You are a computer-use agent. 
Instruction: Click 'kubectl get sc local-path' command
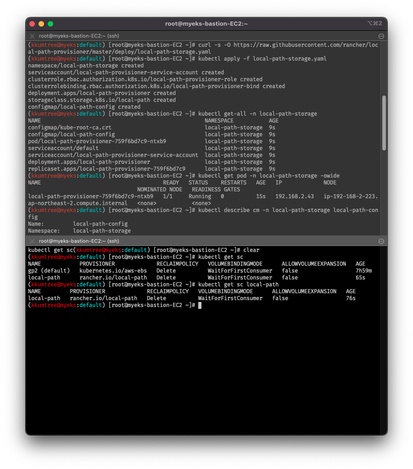(238, 285)
